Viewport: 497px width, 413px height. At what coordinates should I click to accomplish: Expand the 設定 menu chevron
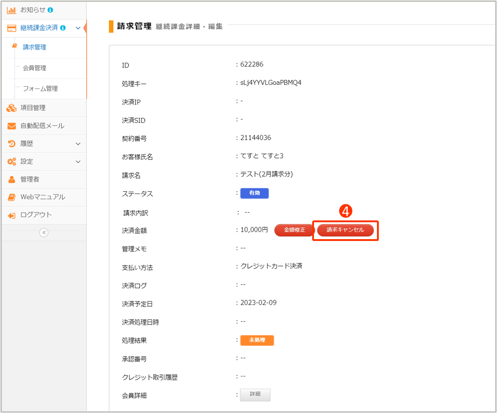(78, 162)
